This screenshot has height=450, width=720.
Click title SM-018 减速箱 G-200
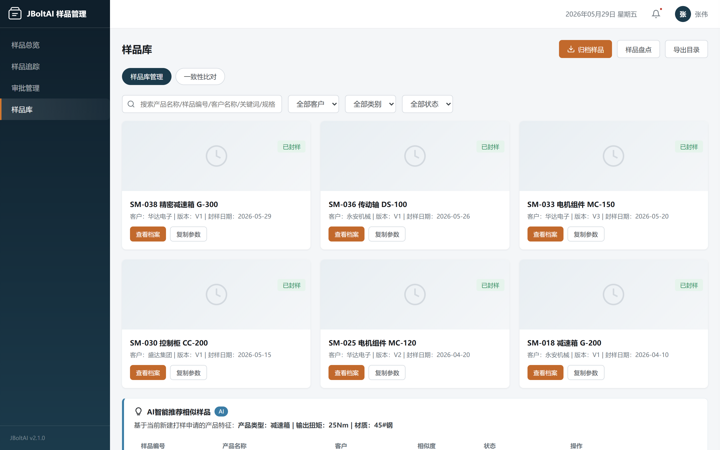564,343
